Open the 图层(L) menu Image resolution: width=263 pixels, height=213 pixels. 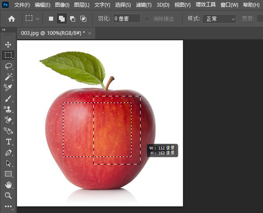(82, 5)
